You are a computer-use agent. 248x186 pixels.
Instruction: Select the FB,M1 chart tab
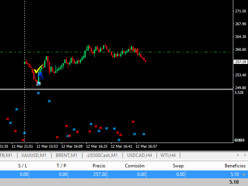pyautogui.click(x=6, y=155)
